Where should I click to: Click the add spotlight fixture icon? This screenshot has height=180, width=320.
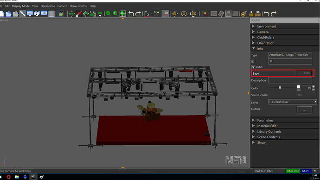coord(243,13)
